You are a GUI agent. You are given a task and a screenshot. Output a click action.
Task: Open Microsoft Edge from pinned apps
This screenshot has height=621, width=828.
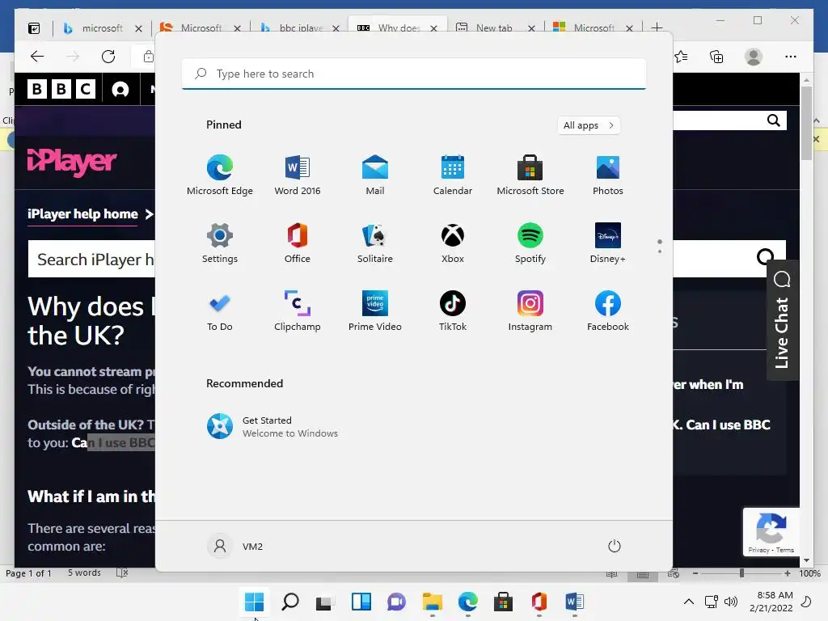pos(220,175)
